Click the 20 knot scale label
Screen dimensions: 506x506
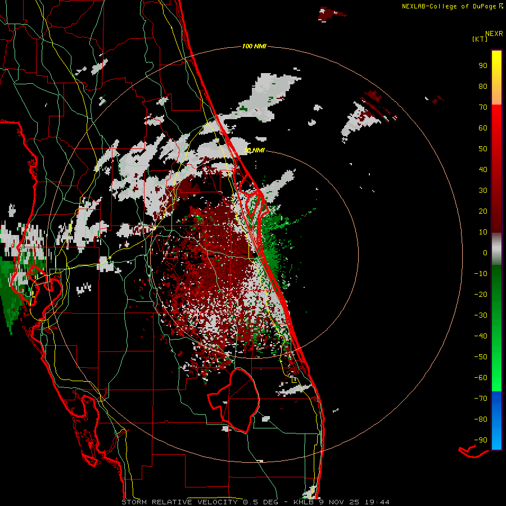coord(483,211)
